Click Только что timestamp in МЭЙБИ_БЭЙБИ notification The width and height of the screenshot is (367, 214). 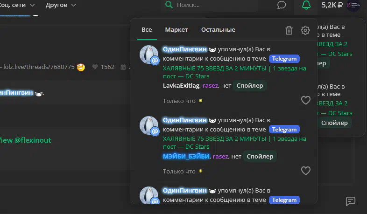pos(179,172)
